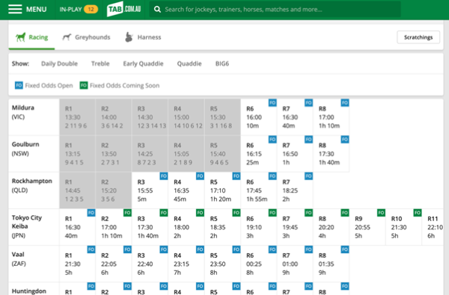Open Rockhampton R2 15:20 results
This screenshot has height=295, width=449.
tap(114, 190)
